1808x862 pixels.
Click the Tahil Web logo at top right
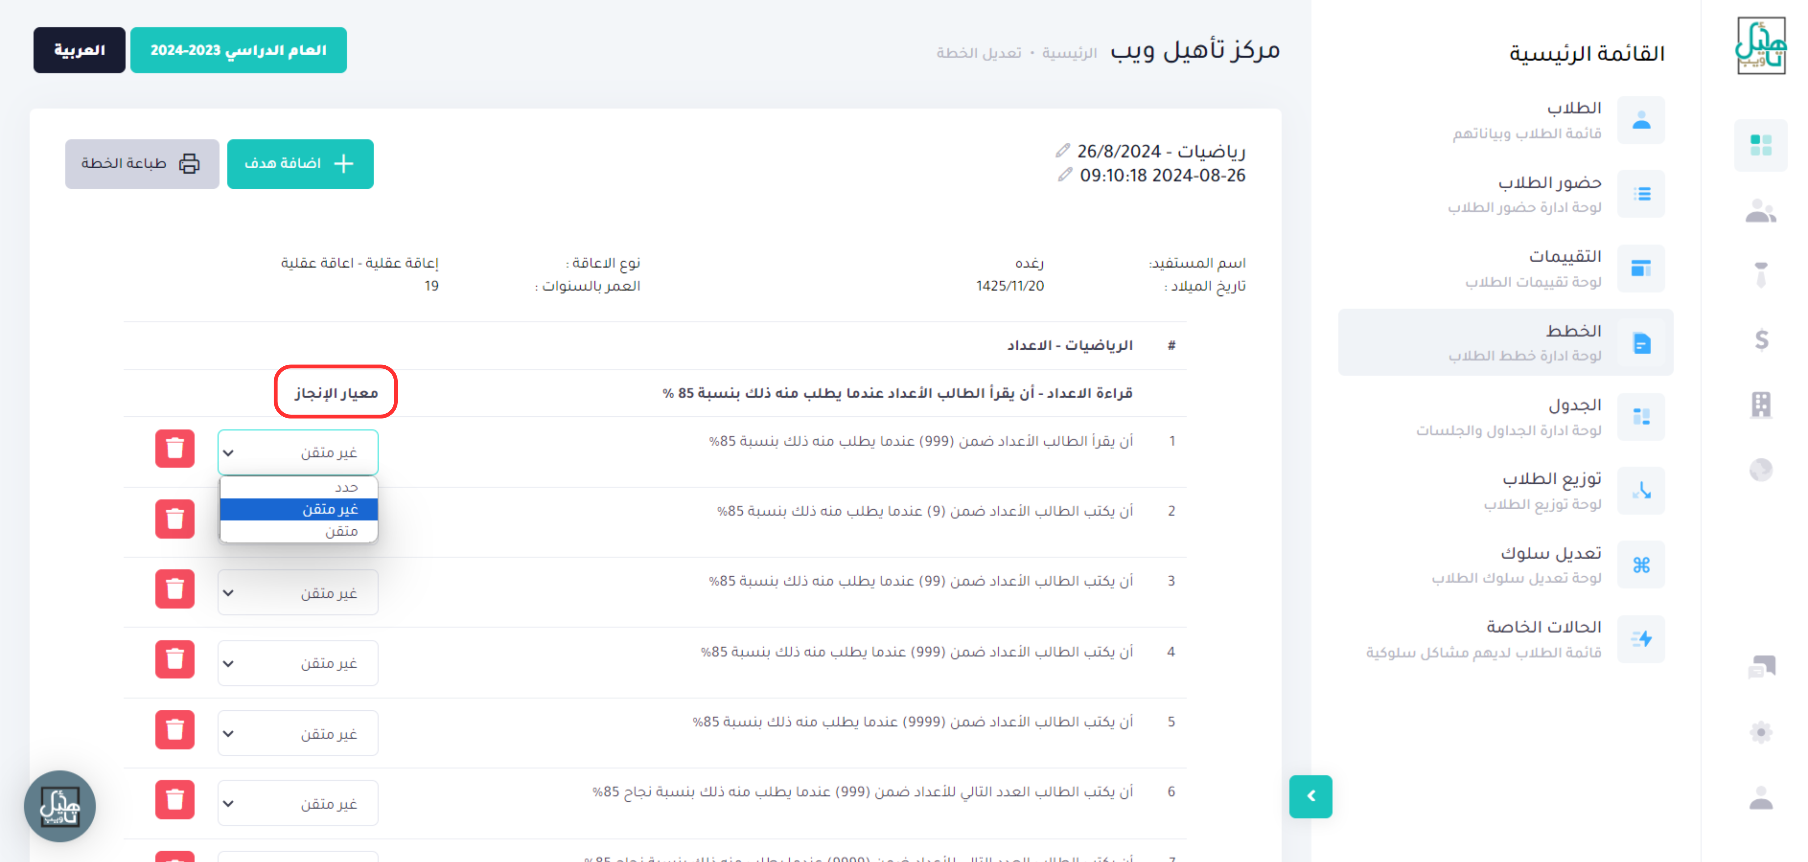[x=1760, y=46]
